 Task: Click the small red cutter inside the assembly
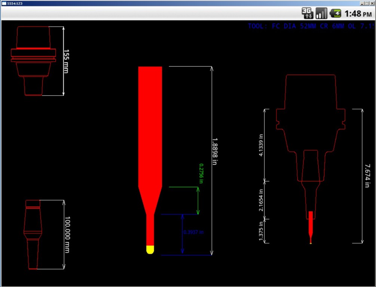[311, 227]
